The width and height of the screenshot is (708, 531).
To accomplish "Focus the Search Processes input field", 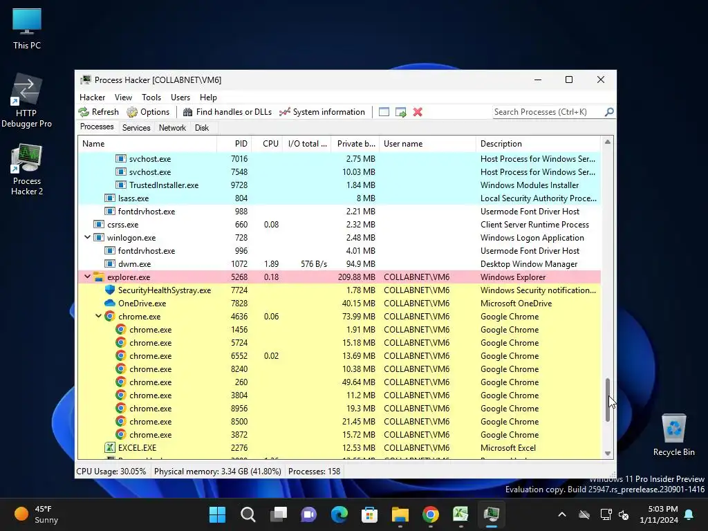I will pyautogui.click(x=548, y=111).
